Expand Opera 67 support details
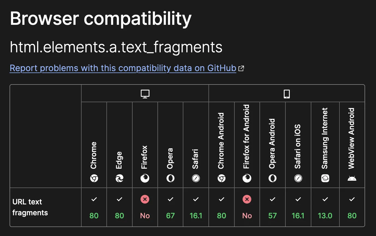This screenshot has width=376, height=236. [x=171, y=207]
